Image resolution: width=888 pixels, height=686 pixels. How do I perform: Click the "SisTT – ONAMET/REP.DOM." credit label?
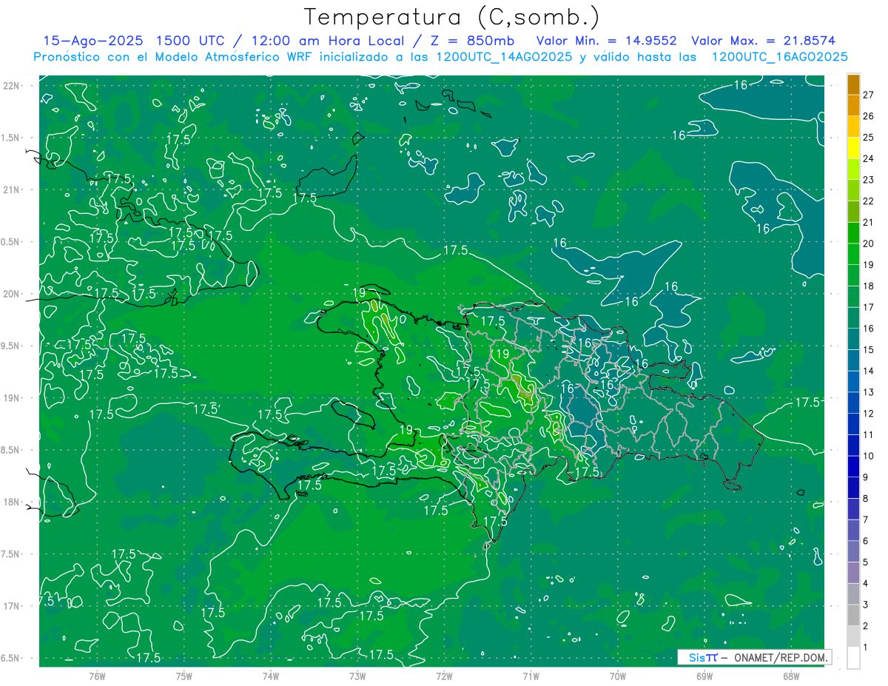click(x=754, y=657)
